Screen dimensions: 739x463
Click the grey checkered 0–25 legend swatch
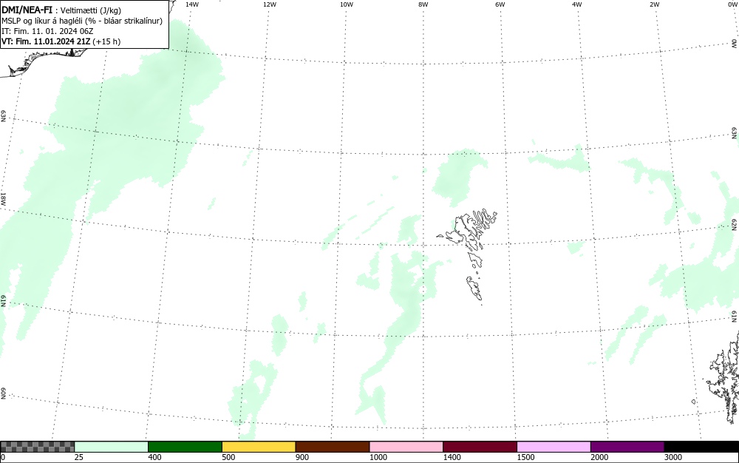[37, 447]
